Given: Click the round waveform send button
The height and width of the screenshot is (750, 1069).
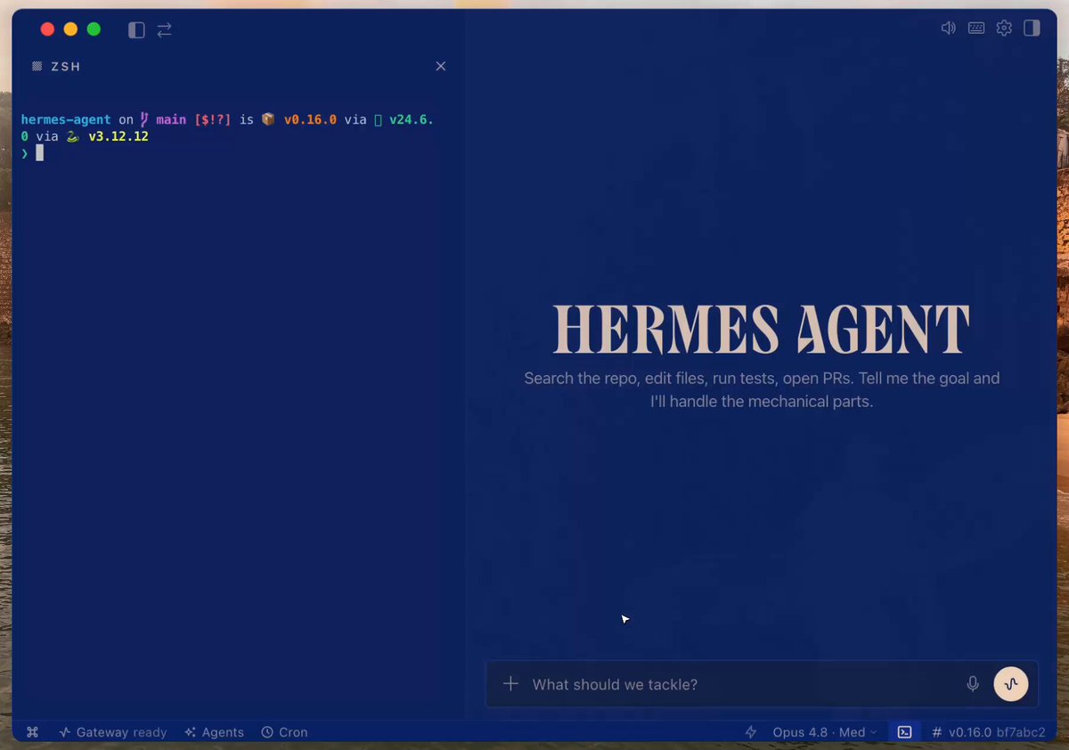Looking at the screenshot, I should [x=1010, y=684].
